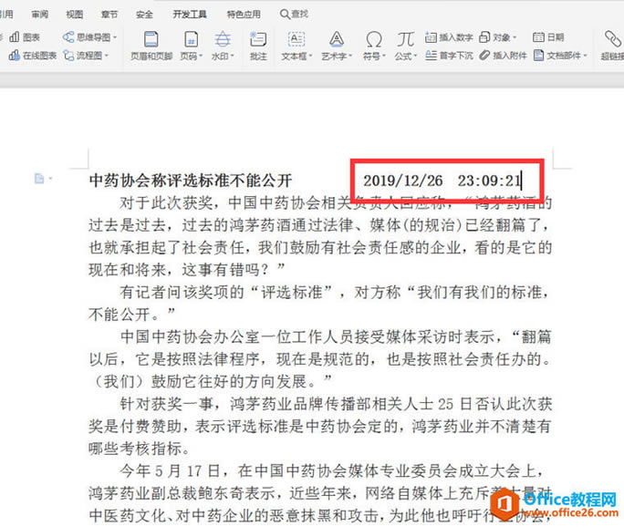The height and width of the screenshot is (527, 624).
Task: Click the 公式 pi formula icon
Action: pos(406,40)
